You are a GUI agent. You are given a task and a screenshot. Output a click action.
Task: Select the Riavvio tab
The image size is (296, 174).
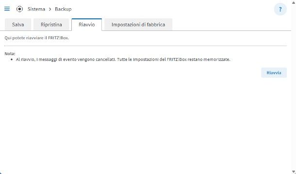pos(87,25)
